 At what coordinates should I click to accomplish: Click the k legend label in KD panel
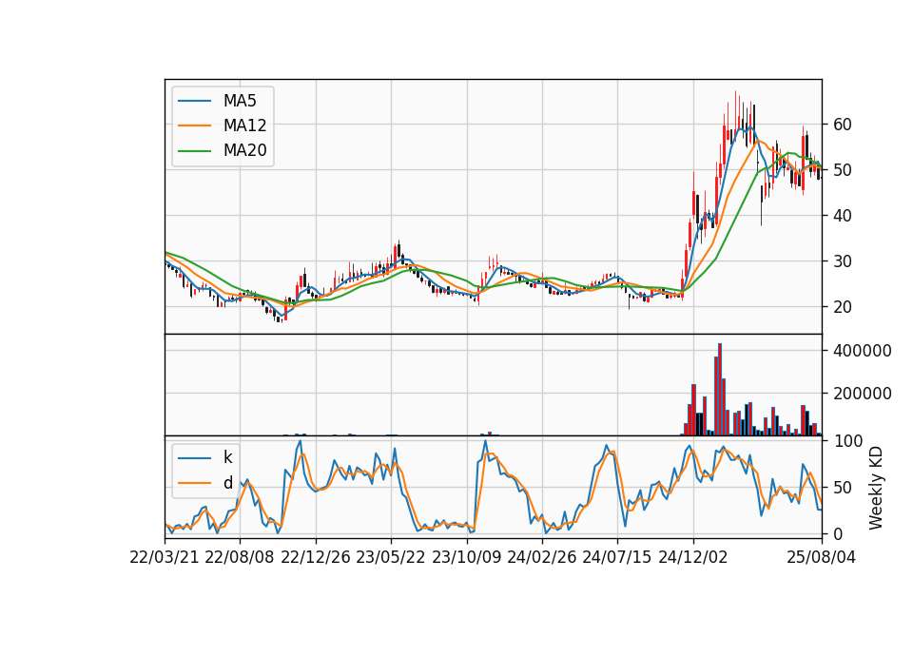click(227, 457)
